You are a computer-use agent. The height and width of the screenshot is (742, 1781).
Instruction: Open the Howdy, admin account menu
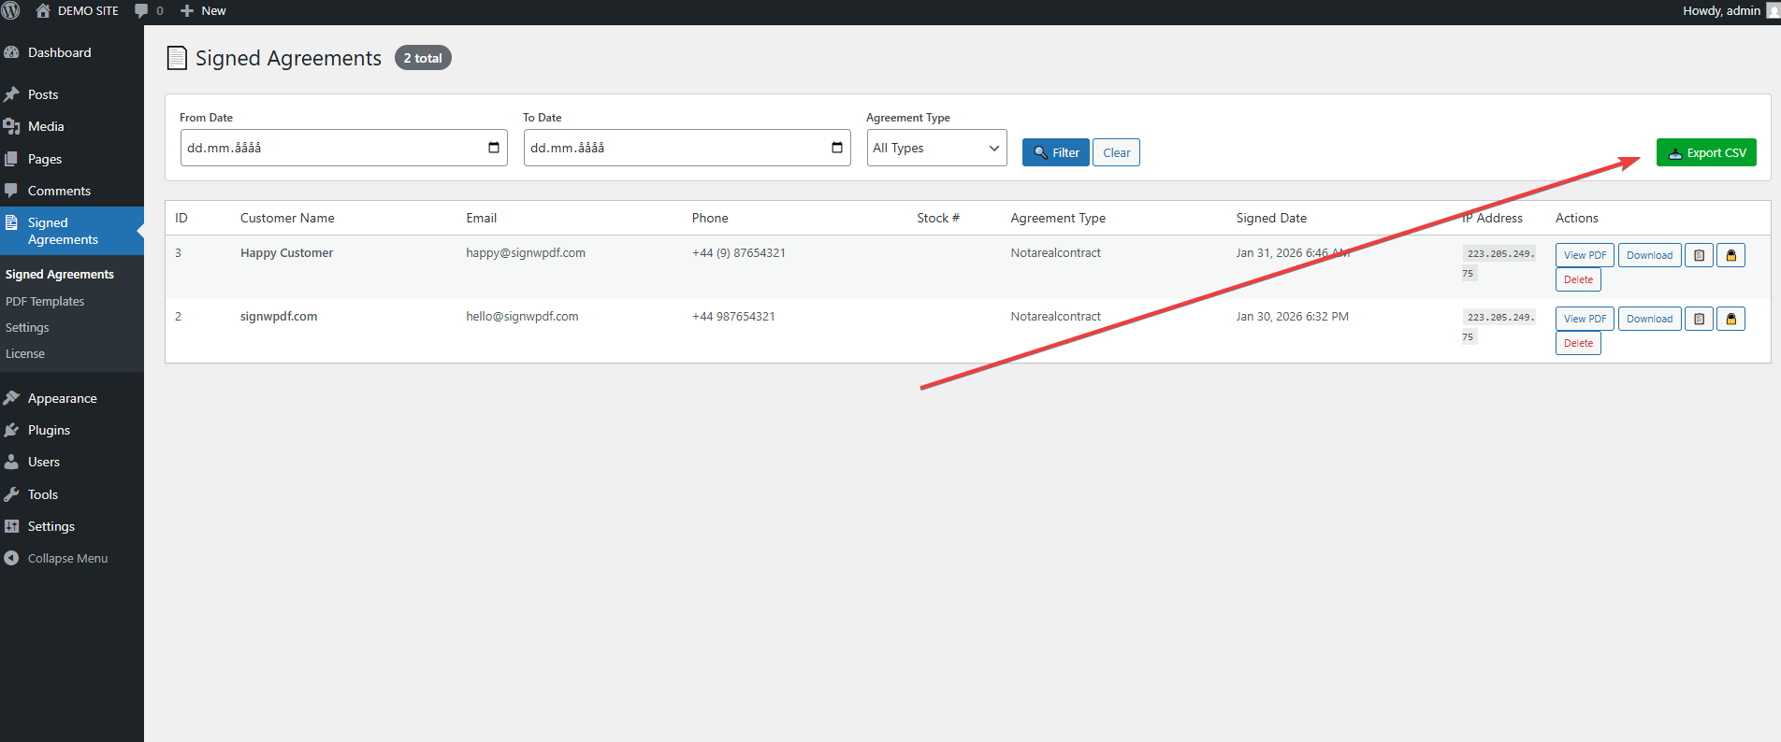(x=1728, y=11)
